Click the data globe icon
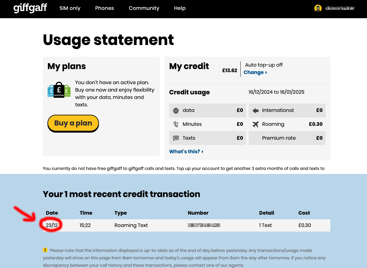The height and width of the screenshot is (268, 367). (176, 111)
